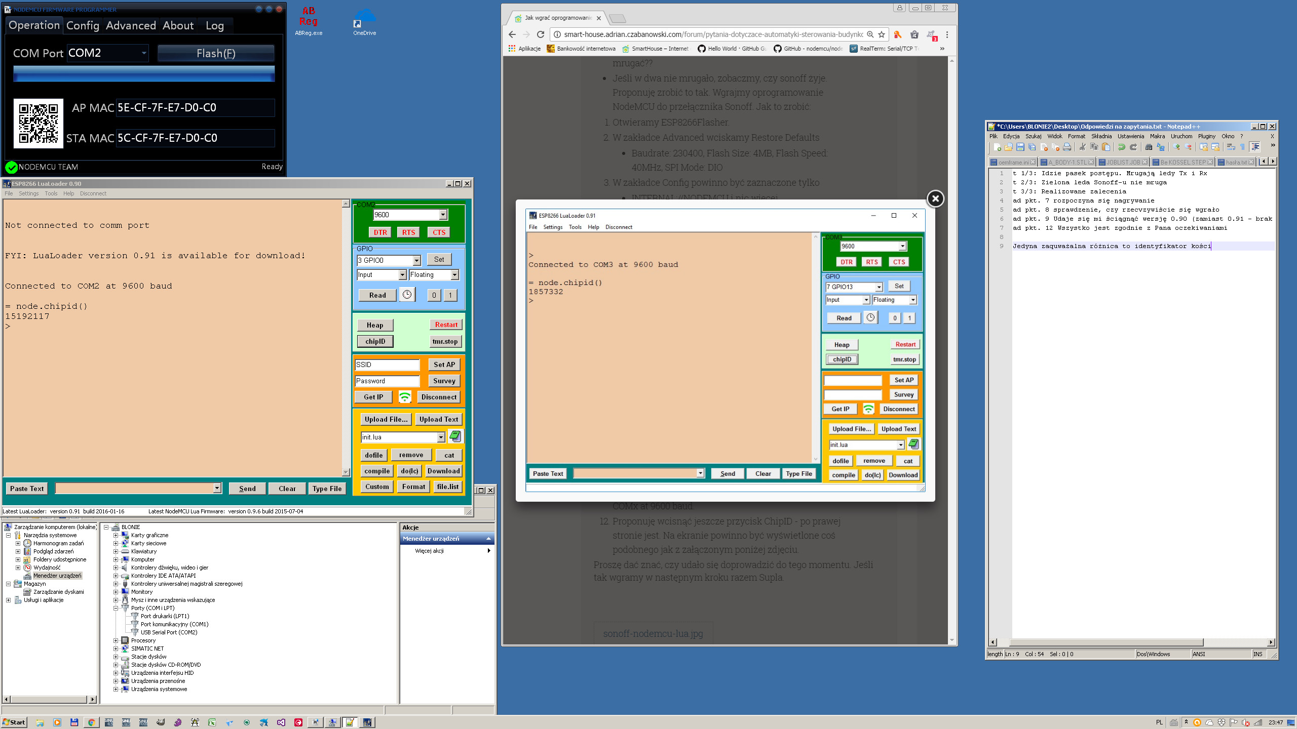Open Tools menu in LuaLoader 0.90
The height and width of the screenshot is (729, 1297).
click(51, 193)
